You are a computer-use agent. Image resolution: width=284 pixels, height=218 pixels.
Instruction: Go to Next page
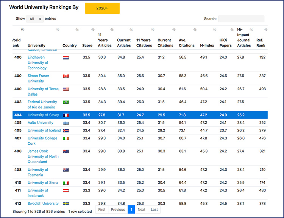click(x=142, y=210)
